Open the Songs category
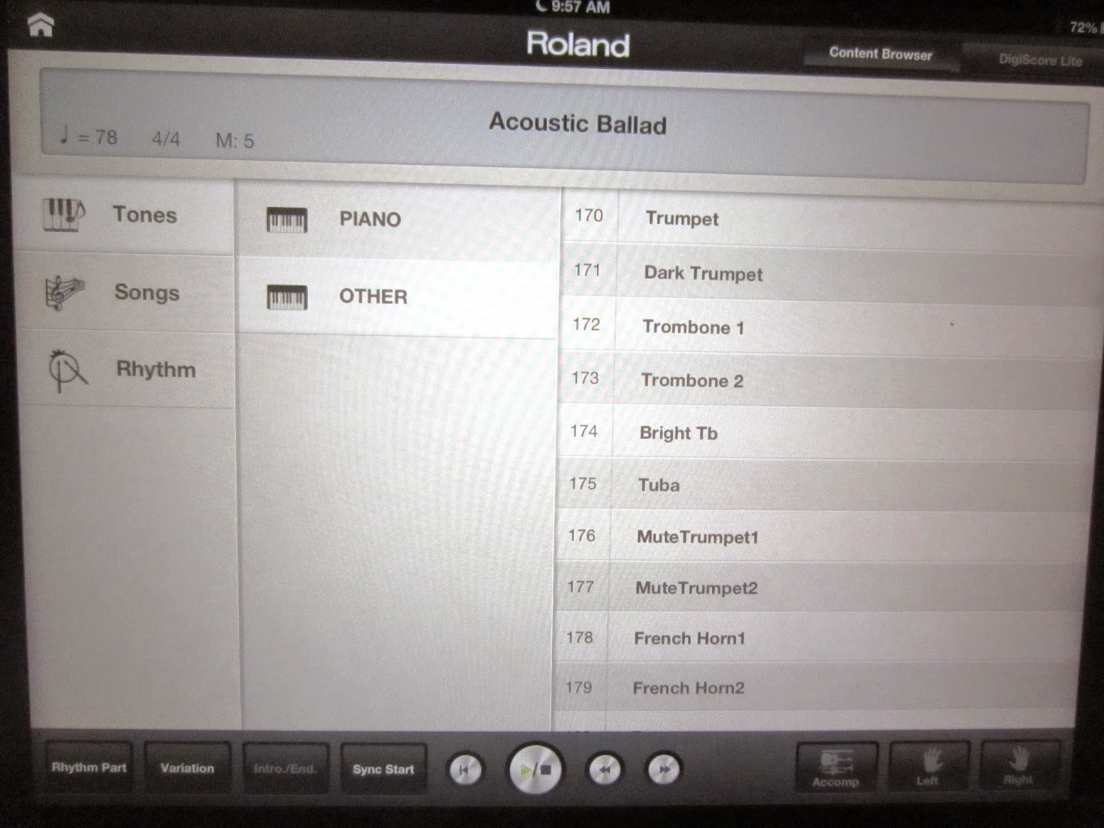The width and height of the screenshot is (1104, 828). pos(126,293)
